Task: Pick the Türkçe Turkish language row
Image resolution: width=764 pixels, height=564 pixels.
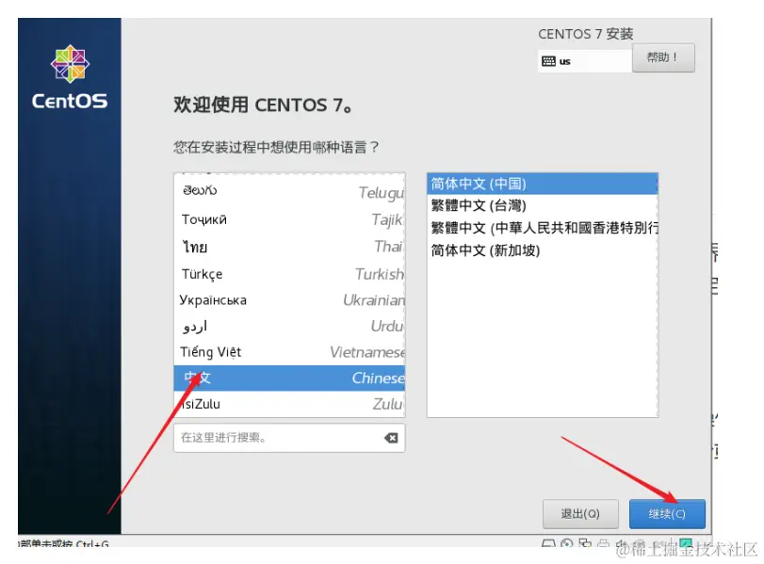Action: (289, 274)
